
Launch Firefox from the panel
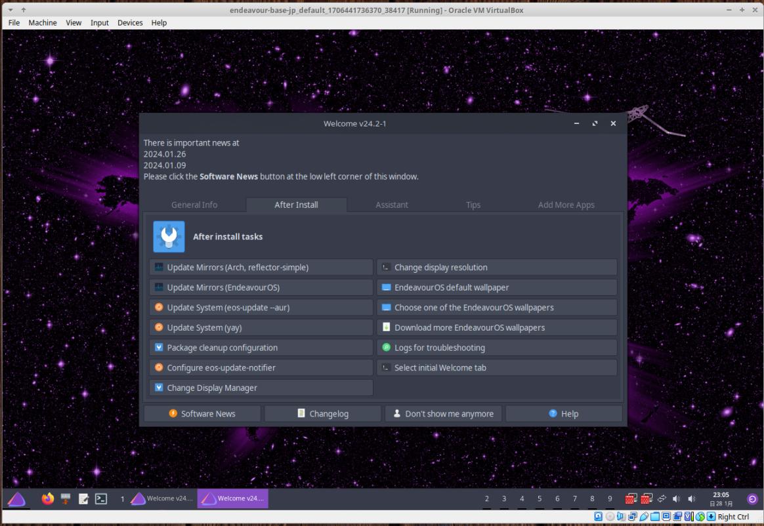pos(48,498)
